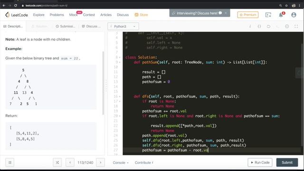Open the user profile avatar
The image size is (304, 171).
click(x=294, y=15)
